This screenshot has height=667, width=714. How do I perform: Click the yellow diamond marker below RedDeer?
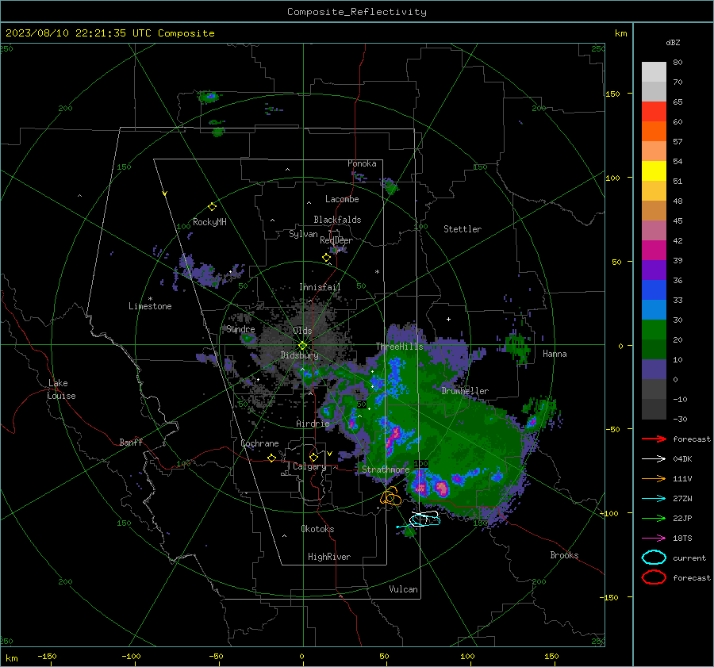[326, 258]
